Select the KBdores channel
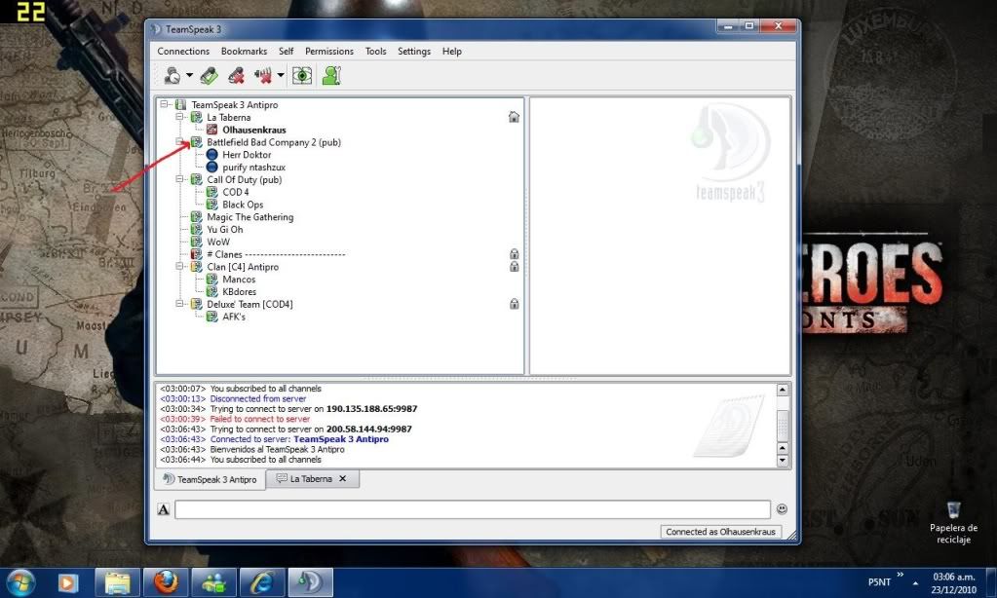The height and width of the screenshot is (598, 997). (240, 291)
